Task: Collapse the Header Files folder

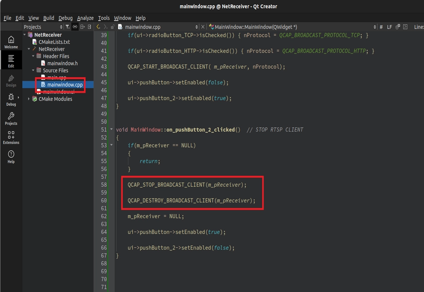Action: click(x=33, y=56)
